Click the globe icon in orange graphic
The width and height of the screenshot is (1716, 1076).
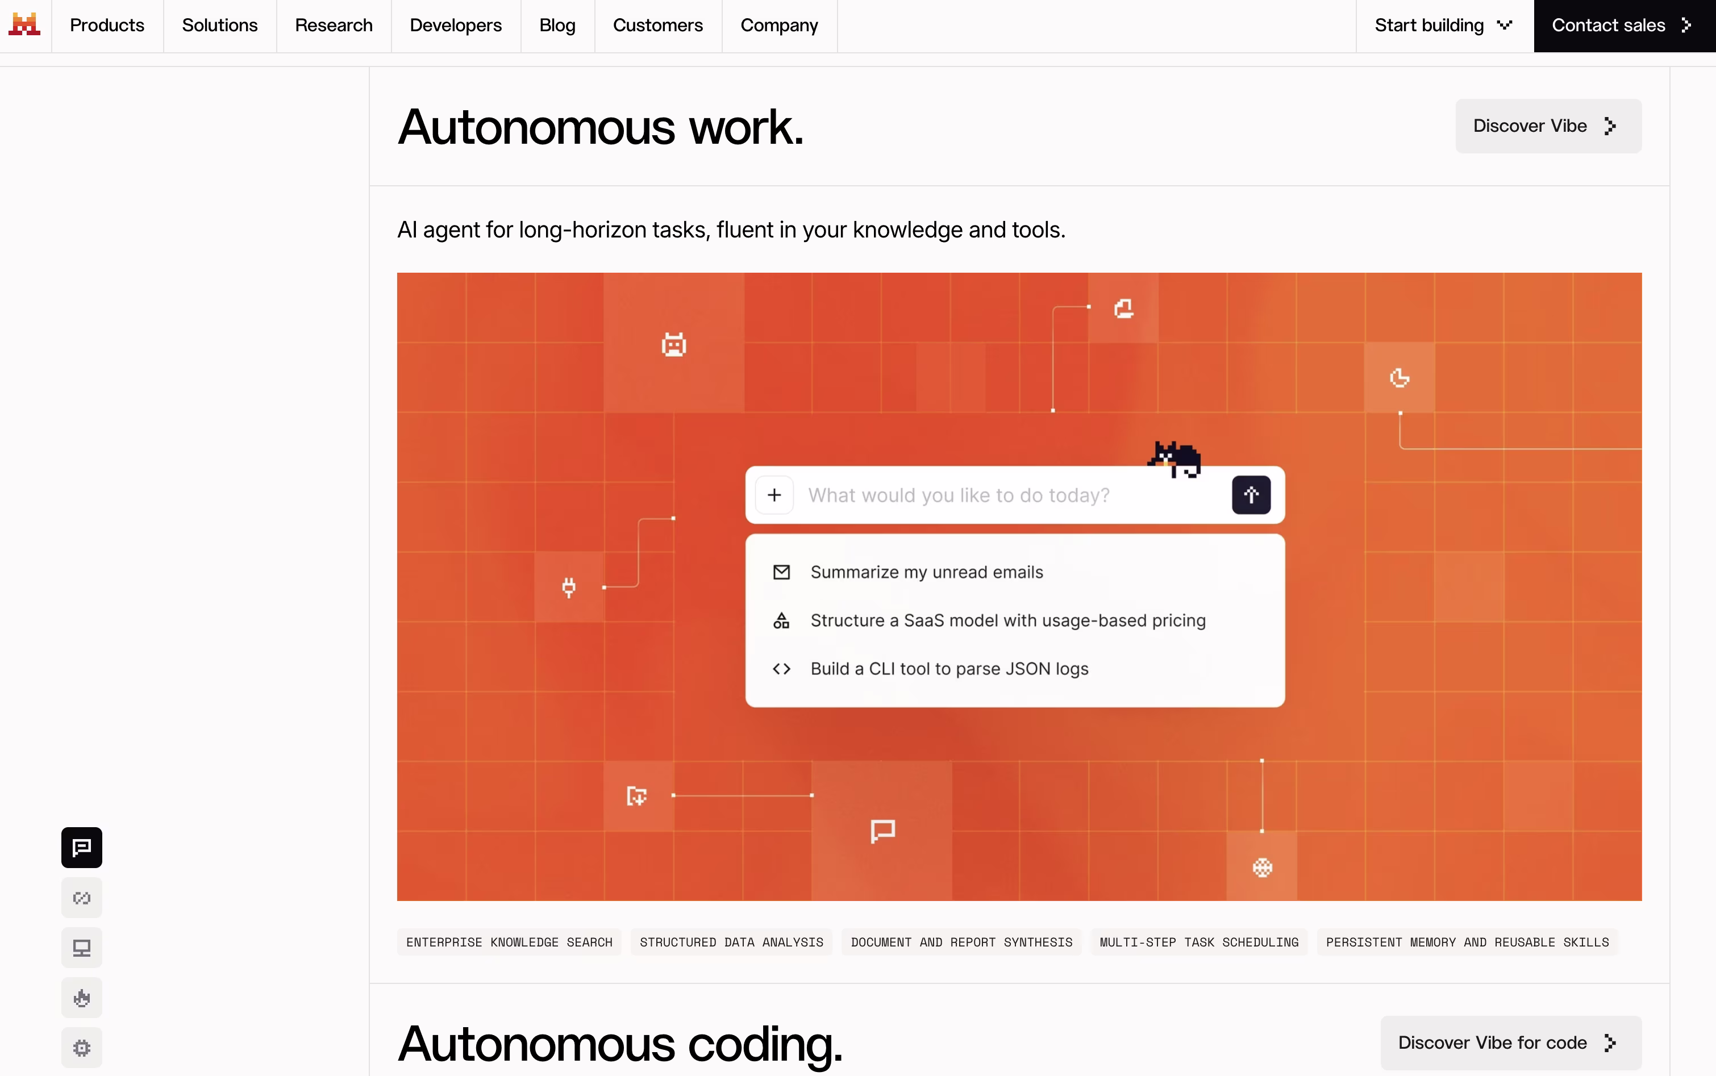coord(1262,868)
